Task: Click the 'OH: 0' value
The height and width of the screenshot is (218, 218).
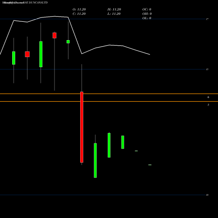Action: click(x=147, y=14)
